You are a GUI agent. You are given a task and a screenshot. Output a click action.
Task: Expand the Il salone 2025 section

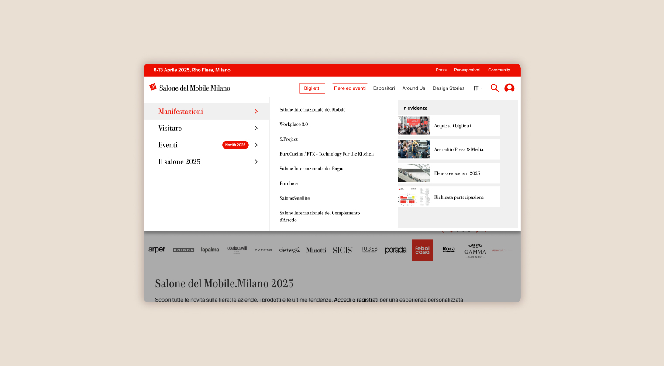(179, 162)
